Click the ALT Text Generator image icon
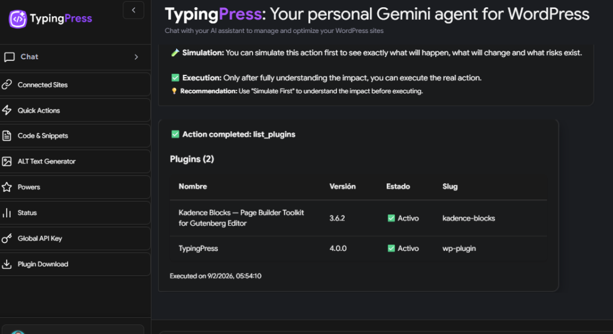Image resolution: width=613 pixels, height=334 pixels. 7,162
